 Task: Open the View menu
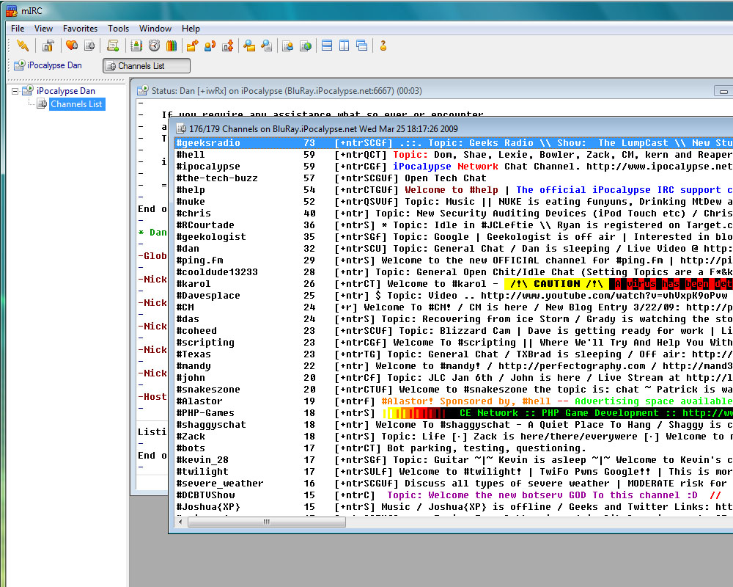(43, 29)
